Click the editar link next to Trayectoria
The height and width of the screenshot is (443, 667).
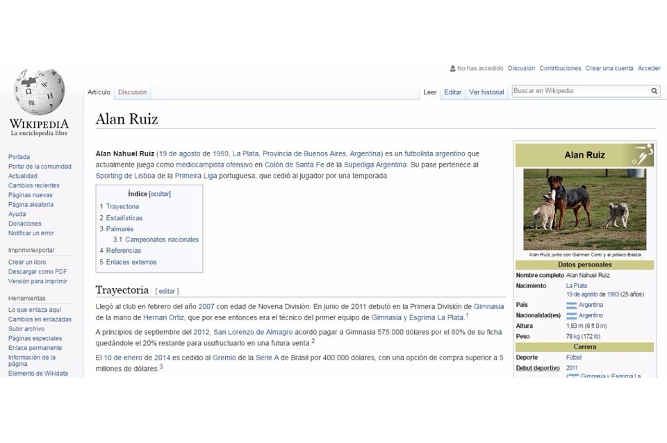pyautogui.click(x=167, y=291)
